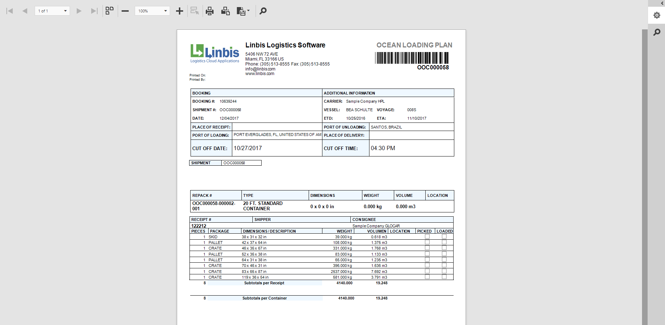Check Picked box for 581.000 kg crate
665x325 pixels.
[427, 277]
